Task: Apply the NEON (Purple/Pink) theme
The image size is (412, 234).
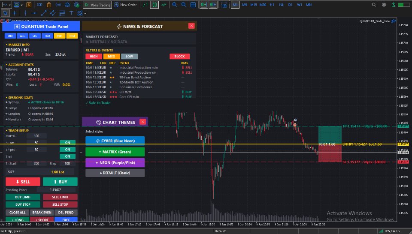Action: click(115, 163)
